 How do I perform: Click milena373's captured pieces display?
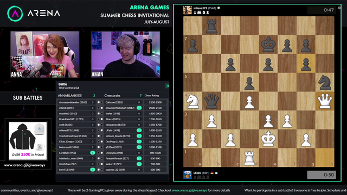pos(201,12)
